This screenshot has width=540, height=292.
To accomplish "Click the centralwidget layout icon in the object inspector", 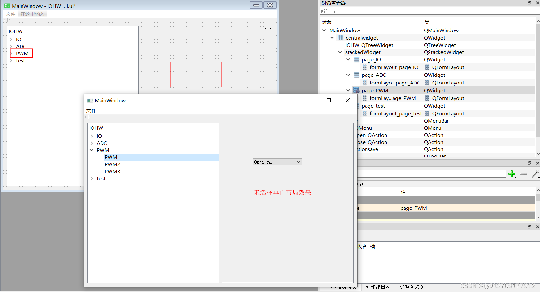I will [341, 38].
